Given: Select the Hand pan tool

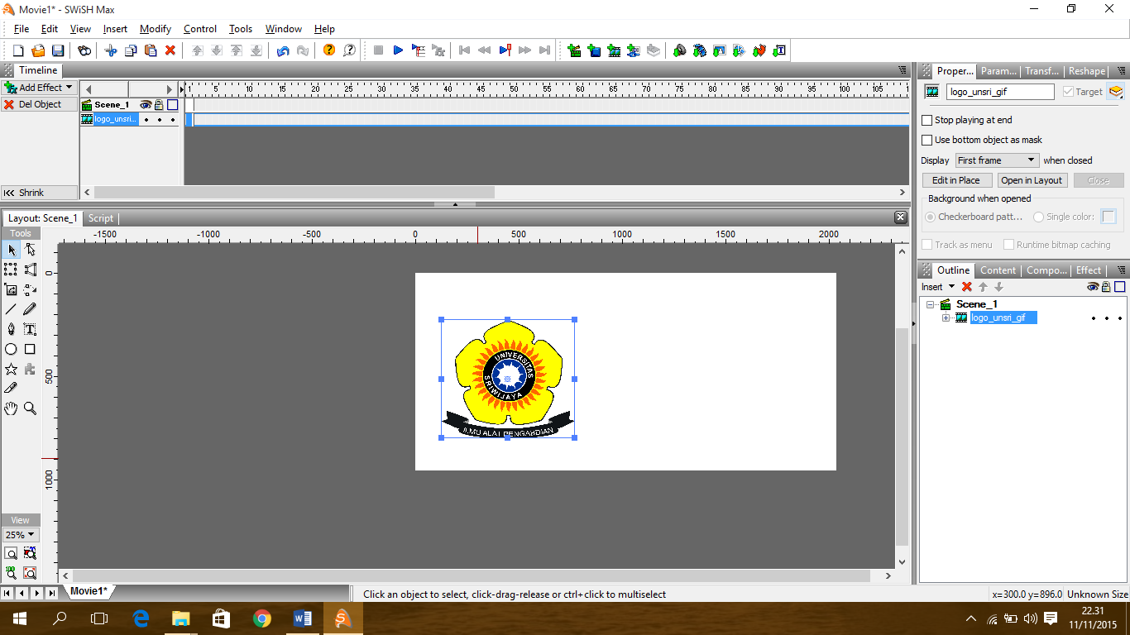Looking at the screenshot, I should pos(12,408).
